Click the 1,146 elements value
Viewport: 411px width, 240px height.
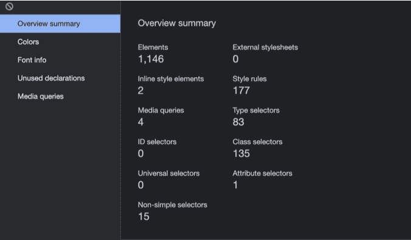tap(151, 59)
